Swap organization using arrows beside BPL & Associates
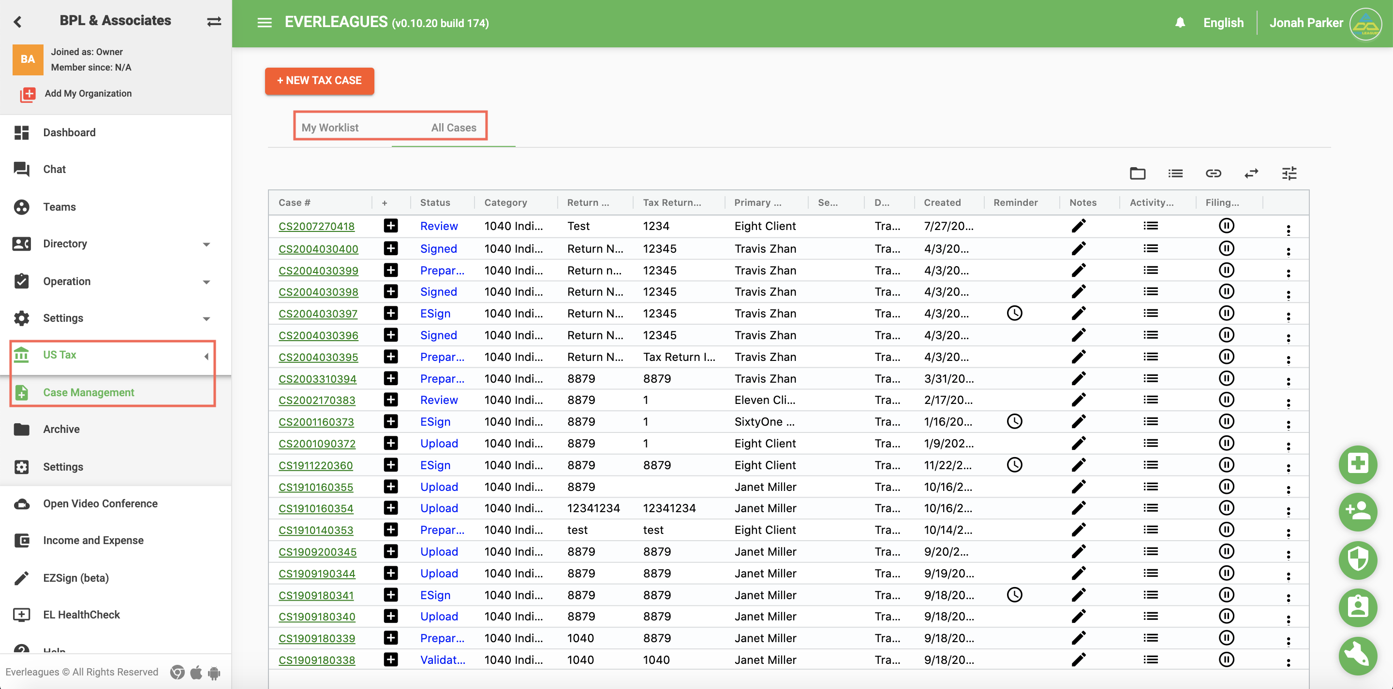 click(214, 22)
